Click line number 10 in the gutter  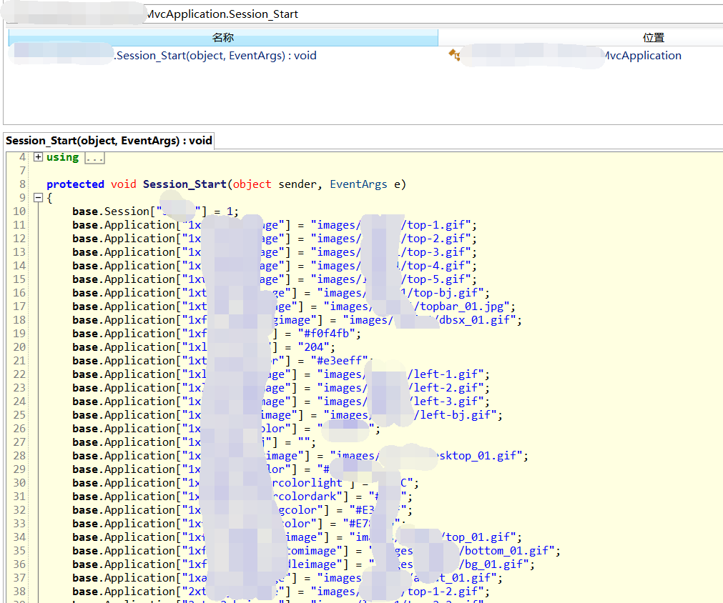19,211
